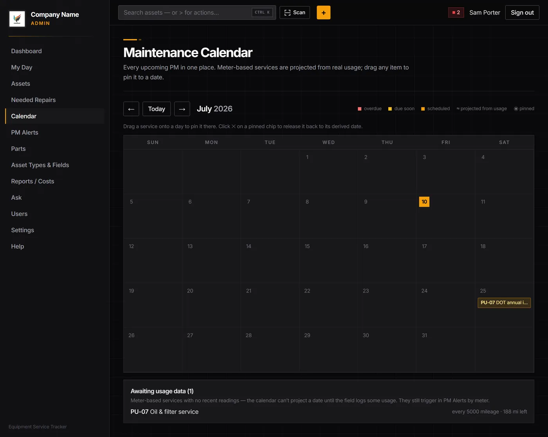Select today's date 10 on the calendar

click(424, 202)
